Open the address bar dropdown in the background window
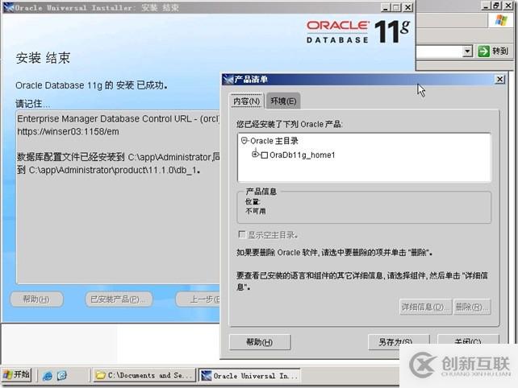The height and width of the screenshot is (388, 518). (x=467, y=52)
